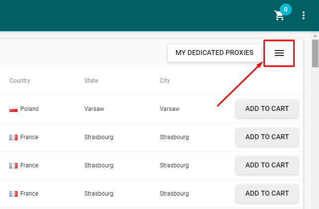Viewport: 319px width, 209px height.
Task: Click the flag in the last France row
Action: click(13, 194)
